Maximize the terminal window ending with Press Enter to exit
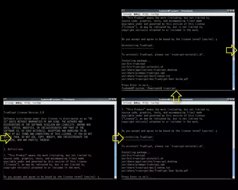The width and height of the screenshot is (238, 190). (231, 99)
